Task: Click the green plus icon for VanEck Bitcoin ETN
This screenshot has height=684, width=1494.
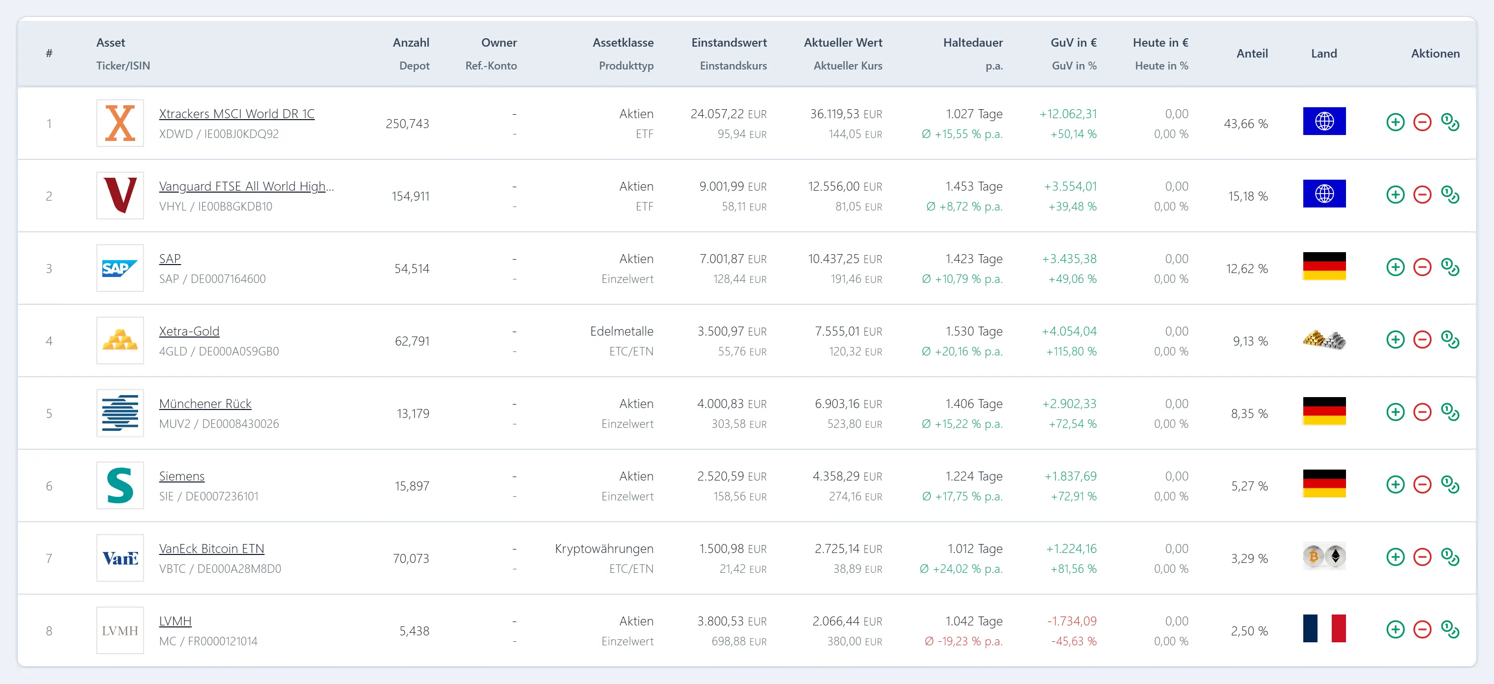Action: pyautogui.click(x=1395, y=557)
